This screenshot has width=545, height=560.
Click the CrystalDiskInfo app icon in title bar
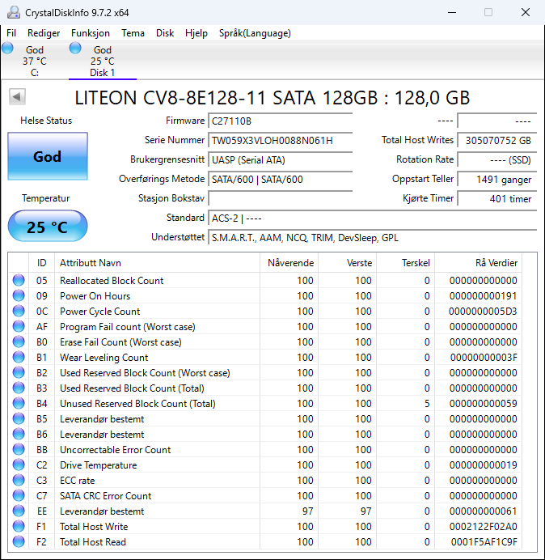tap(14, 12)
